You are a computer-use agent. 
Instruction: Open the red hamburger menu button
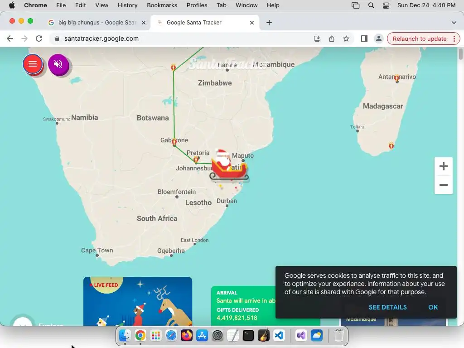tap(33, 63)
